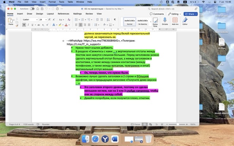
Task: Open the Mailings ribbon tab
Action: click(x=77, y=14)
